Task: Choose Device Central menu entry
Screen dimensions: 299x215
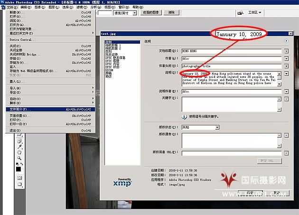Action: 50,40
